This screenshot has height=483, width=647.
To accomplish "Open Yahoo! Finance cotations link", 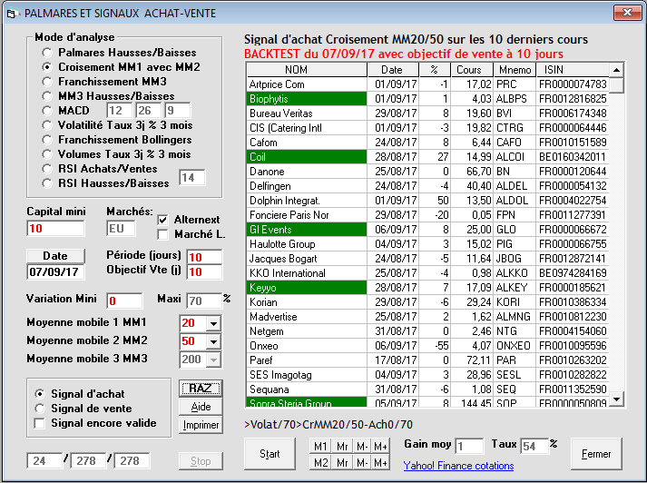I will [x=458, y=466].
